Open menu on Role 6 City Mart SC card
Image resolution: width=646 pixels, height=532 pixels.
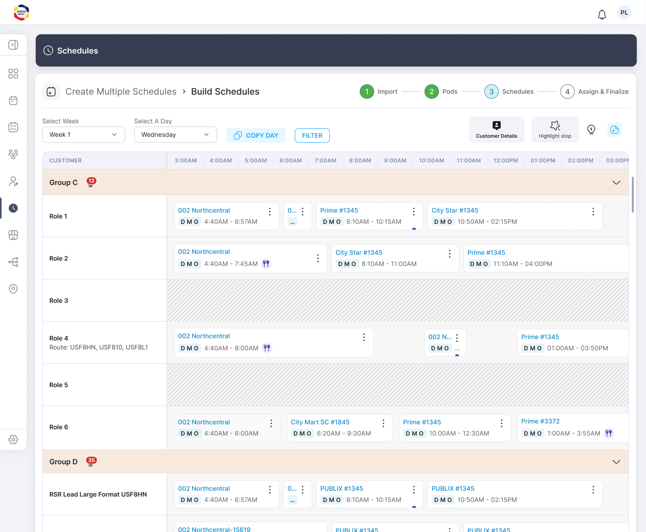click(x=384, y=423)
